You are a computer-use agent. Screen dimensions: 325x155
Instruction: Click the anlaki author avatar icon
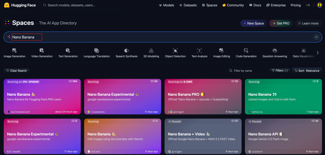[x=89, y=151]
